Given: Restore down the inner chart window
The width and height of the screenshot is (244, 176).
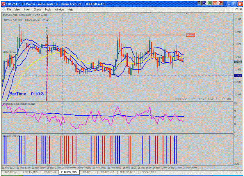Looking at the screenshot, I should [x=237, y=9].
